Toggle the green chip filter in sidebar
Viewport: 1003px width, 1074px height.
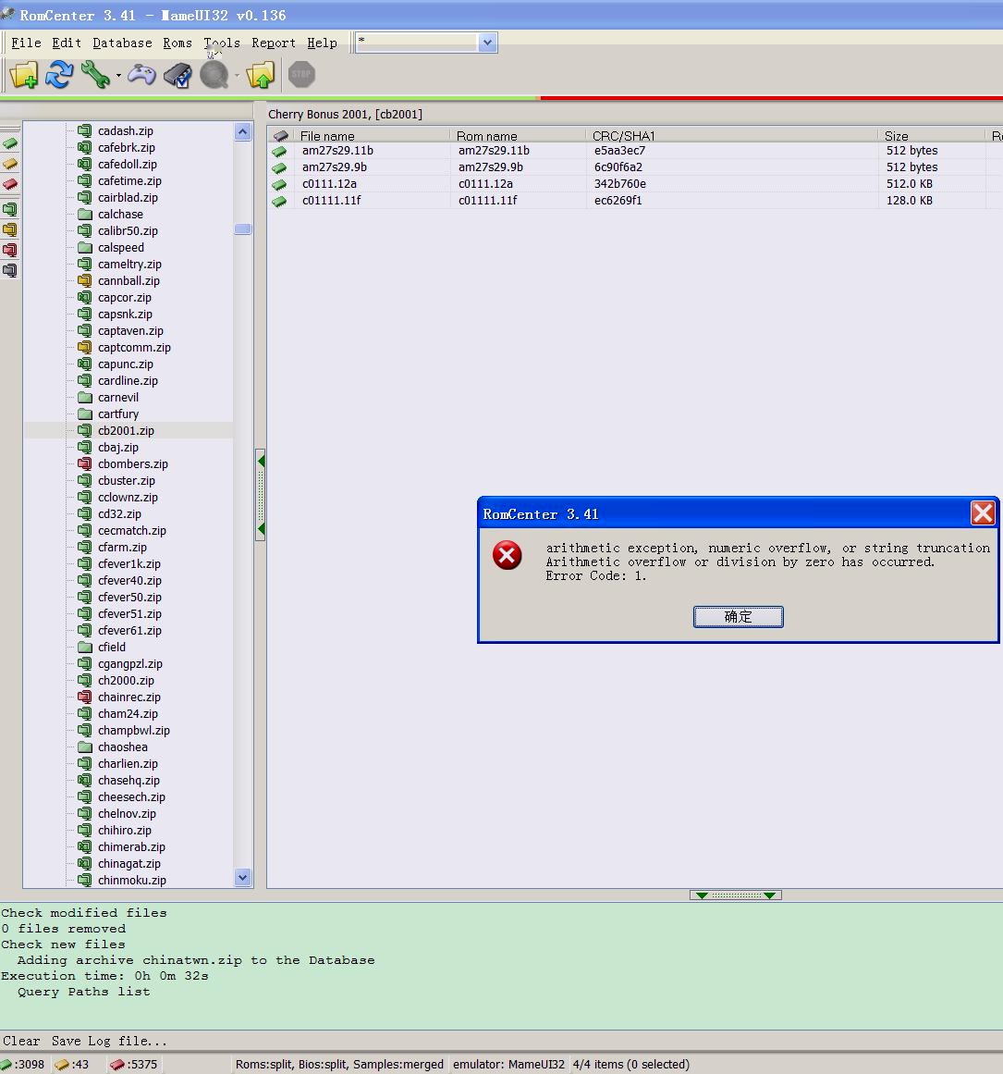[10, 143]
